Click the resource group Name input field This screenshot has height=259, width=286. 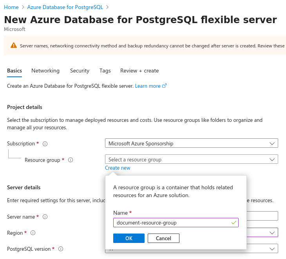[x=176, y=223]
